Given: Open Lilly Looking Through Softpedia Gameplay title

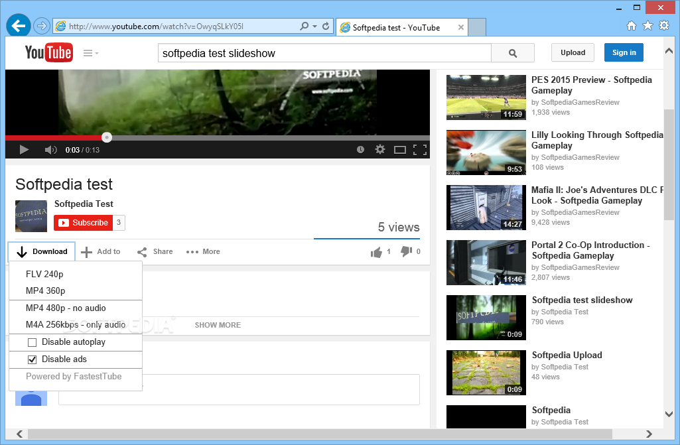Looking at the screenshot, I should (x=598, y=140).
